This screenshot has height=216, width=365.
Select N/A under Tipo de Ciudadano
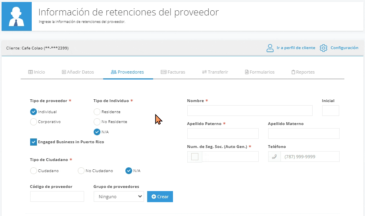pyautogui.click(x=129, y=171)
